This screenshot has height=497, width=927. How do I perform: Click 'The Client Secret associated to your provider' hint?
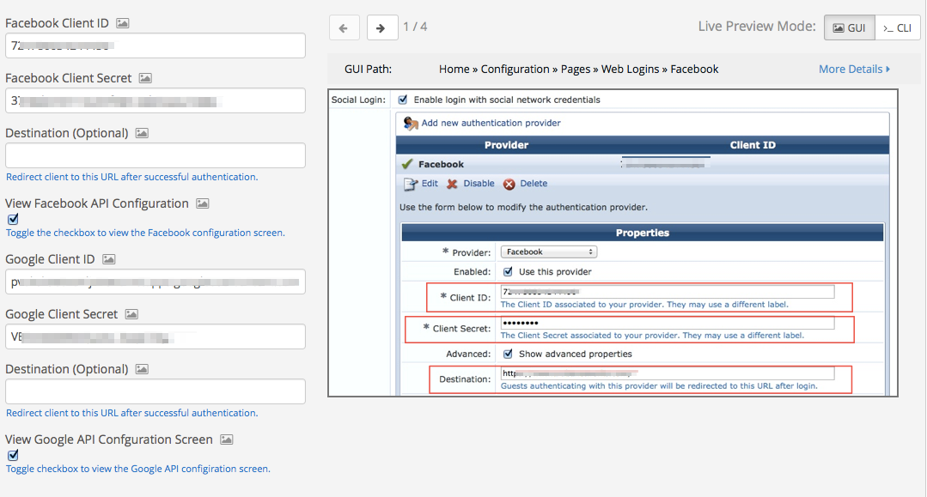point(652,335)
